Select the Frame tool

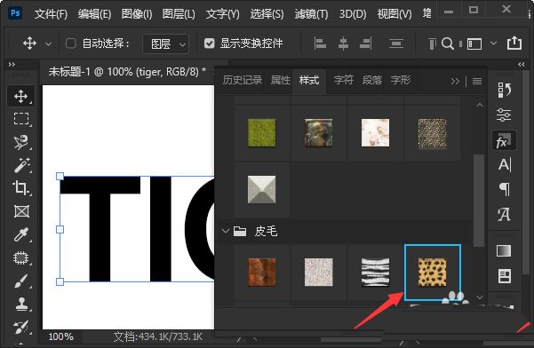21,211
